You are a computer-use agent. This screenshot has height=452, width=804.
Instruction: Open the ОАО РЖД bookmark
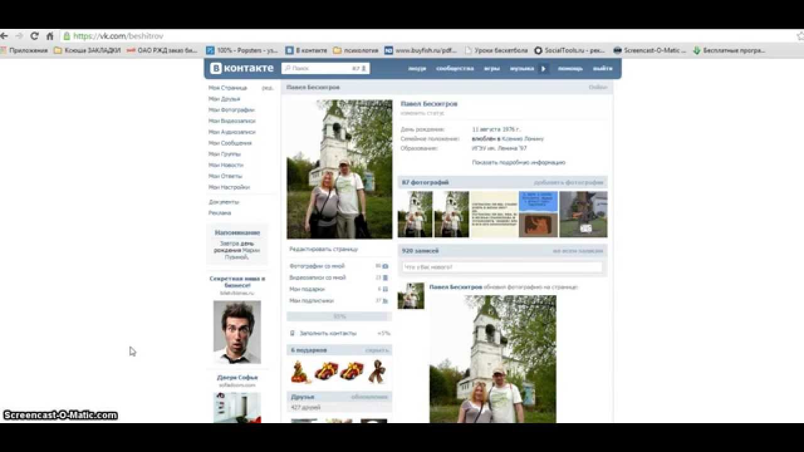pyautogui.click(x=162, y=50)
